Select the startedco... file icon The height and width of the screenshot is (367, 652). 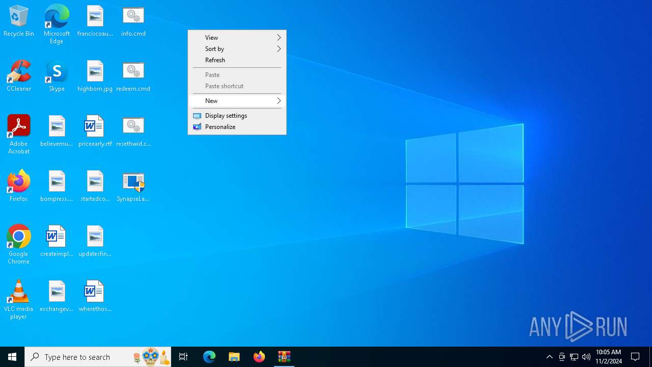tap(95, 186)
